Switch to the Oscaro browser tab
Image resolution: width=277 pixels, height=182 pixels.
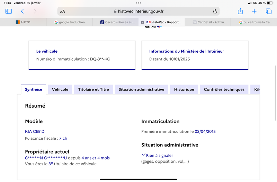(116, 22)
